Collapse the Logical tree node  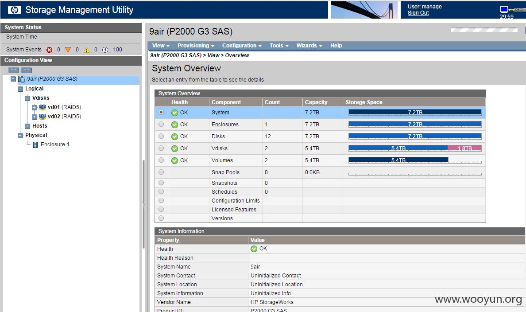20,89
